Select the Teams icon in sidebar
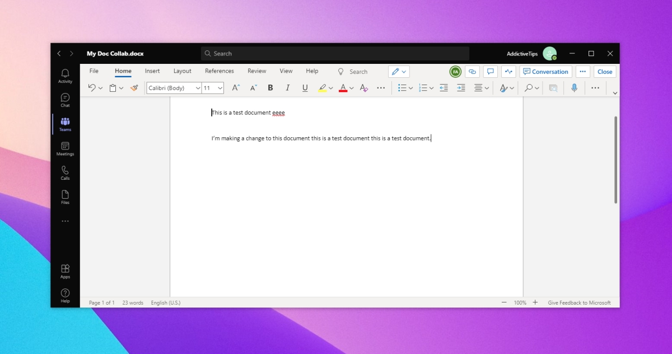 click(x=65, y=124)
